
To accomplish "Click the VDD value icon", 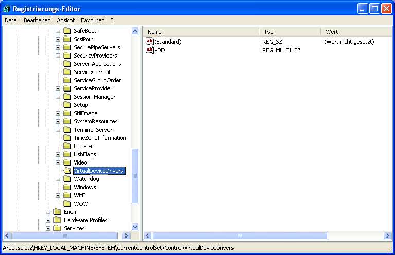I will point(150,50).
